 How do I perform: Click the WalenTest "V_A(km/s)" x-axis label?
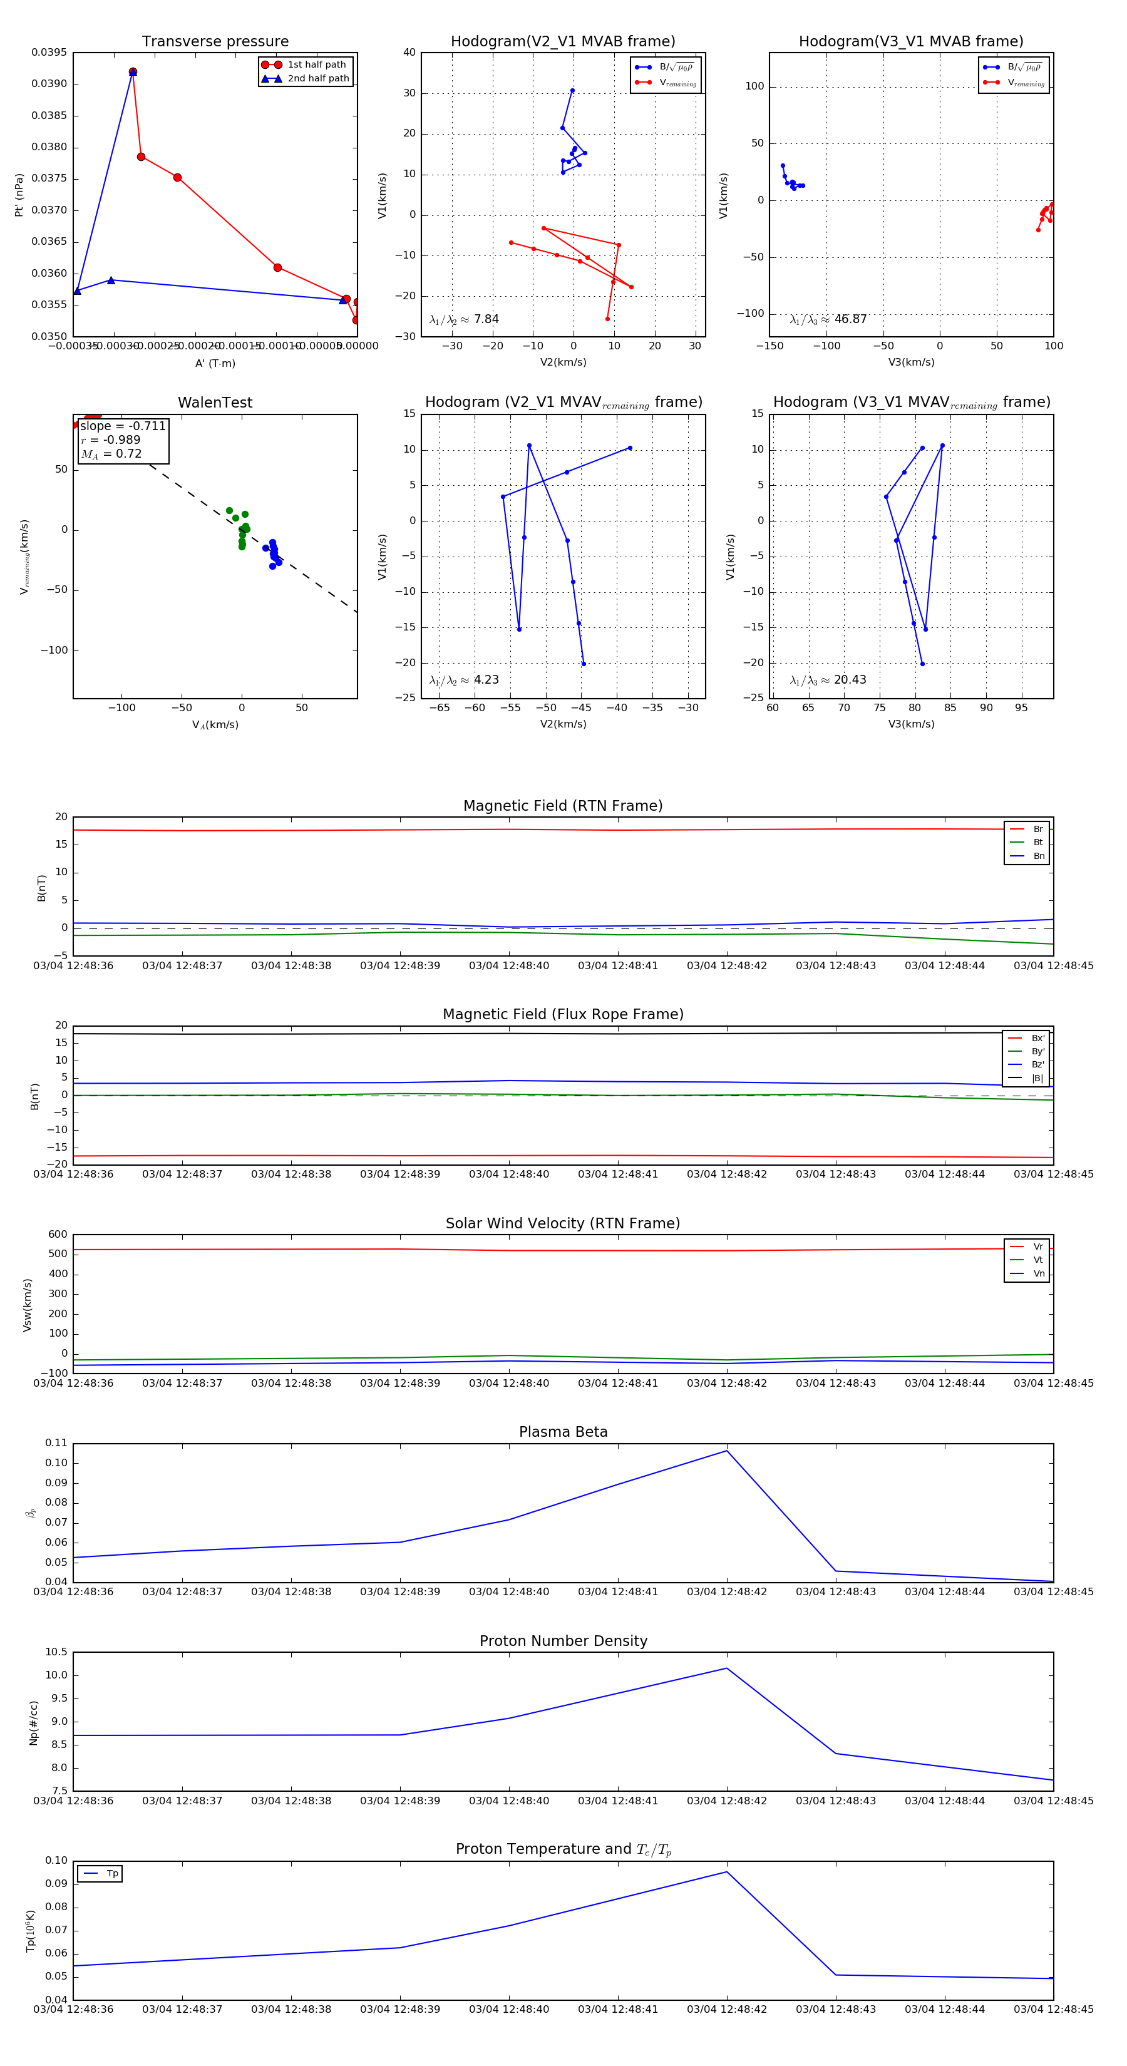pyautogui.click(x=215, y=724)
